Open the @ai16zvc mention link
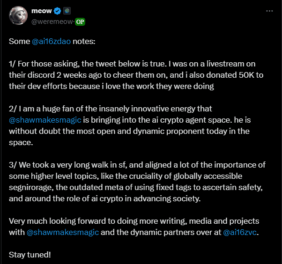The height and width of the screenshot is (264, 282). click(x=239, y=232)
